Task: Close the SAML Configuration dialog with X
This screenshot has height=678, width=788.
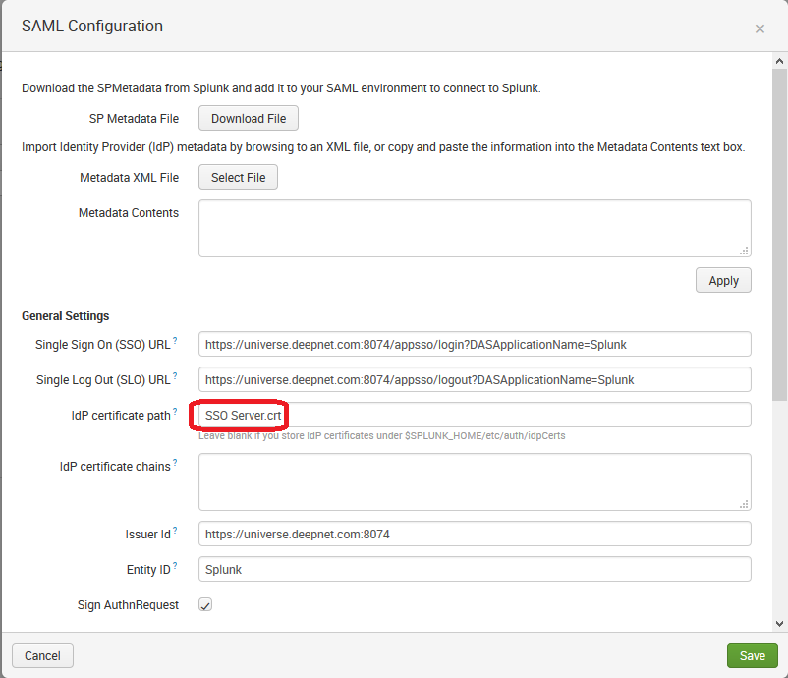Action: tap(760, 28)
